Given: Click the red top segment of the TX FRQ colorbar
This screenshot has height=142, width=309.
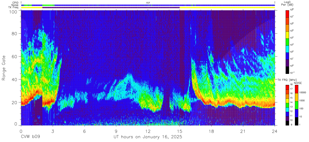Looking at the screenshot, I should point(288,87).
